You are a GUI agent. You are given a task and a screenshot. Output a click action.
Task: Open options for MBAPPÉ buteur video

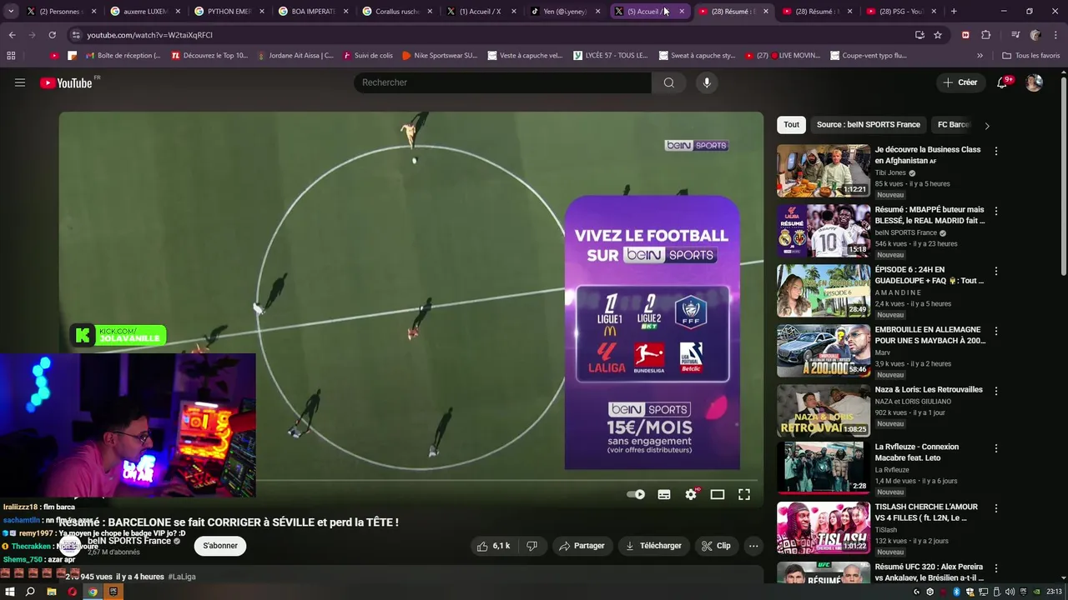click(x=995, y=212)
